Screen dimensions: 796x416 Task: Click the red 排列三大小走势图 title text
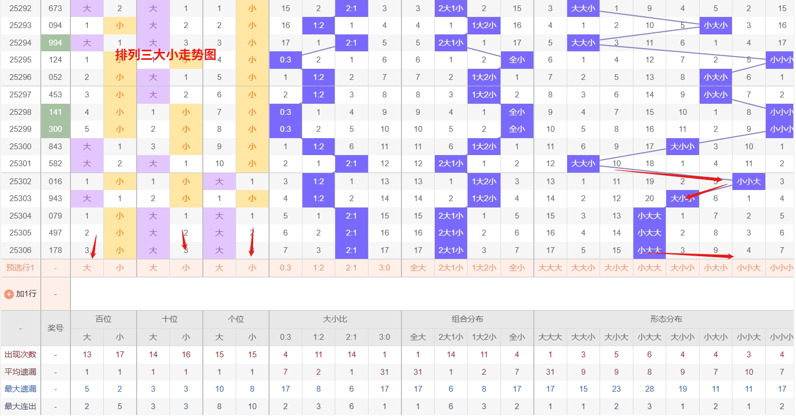click(x=166, y=55)
